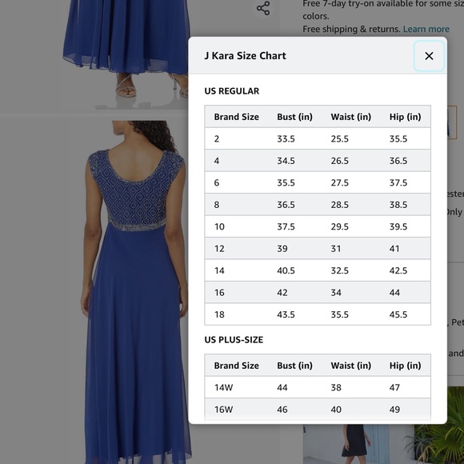Screen dimensions: 464x464
Task: Click bust value 46 for size 16W
Action: pyautogui.click(x=282, y=410)
